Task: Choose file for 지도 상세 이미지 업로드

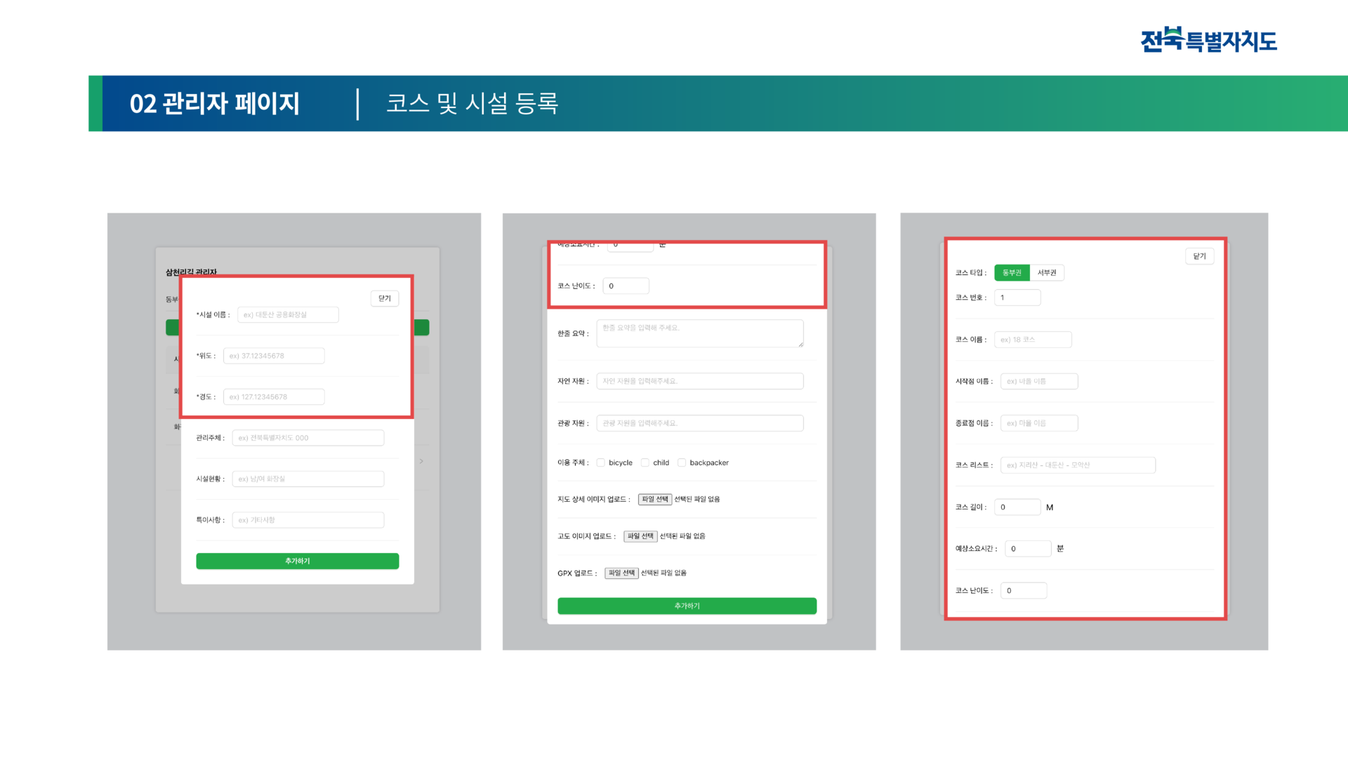Action: pos(655,499)
